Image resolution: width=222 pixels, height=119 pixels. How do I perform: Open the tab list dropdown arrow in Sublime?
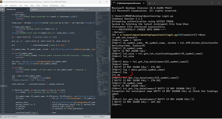tap(108, 9)
